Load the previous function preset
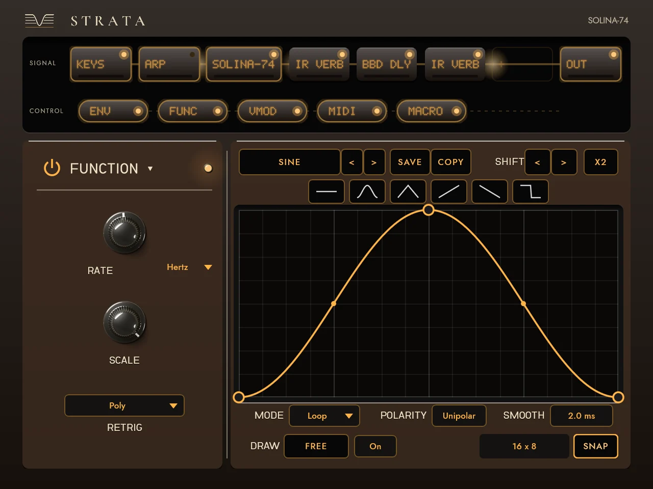653x489 pixels. 352,162
